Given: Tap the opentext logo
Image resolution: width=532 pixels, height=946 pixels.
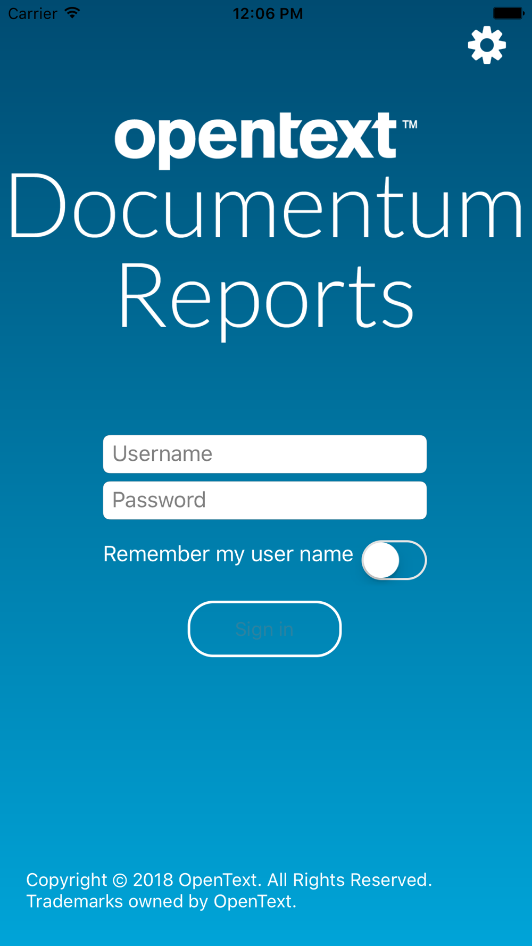Looking at the screenshot, I should [265, 140].
